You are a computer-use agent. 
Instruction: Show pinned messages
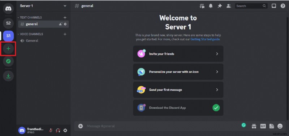220,6
